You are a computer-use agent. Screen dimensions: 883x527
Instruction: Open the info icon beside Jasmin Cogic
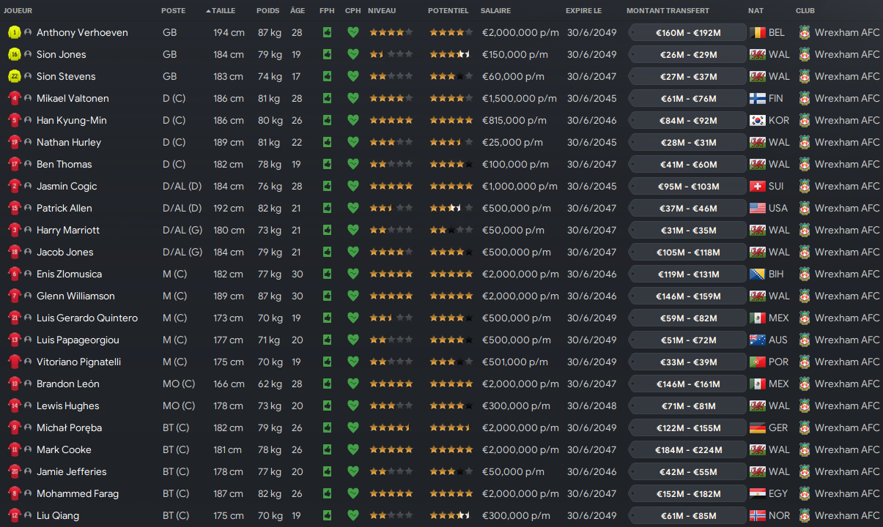point(28,186)
